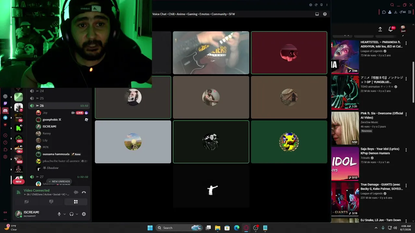Open the sidebar History clock icon
415x233 pixels.
pyautogui.click(x=5, y=142)
